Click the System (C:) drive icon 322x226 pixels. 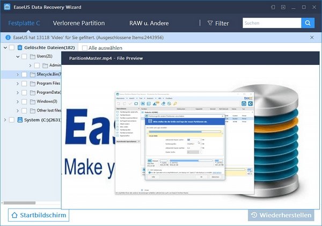[20, 119]
